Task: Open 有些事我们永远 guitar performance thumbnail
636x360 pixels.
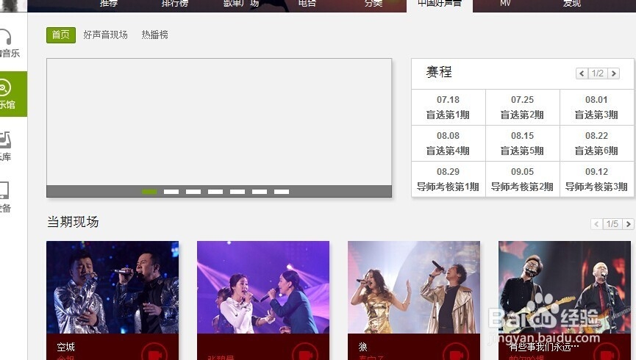Action: pos(565,287)
